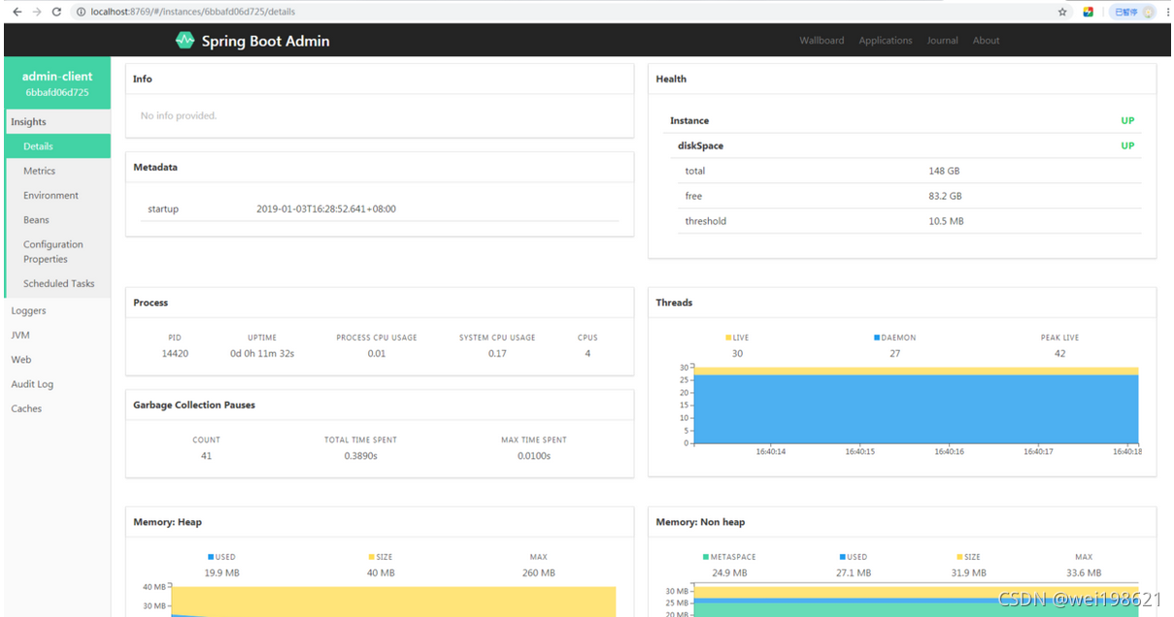This screenshot has width=1174, height=617.
Task: Expand the Web sidebar section
Action: pyautogui.click(x=57, y=359)
